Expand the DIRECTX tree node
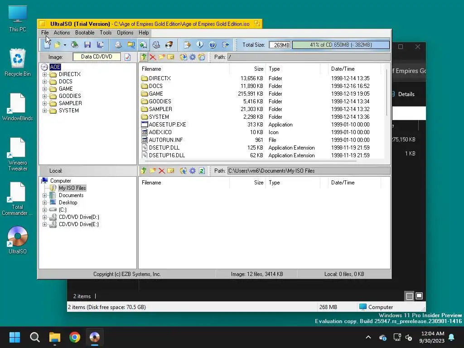 [45, 74]
